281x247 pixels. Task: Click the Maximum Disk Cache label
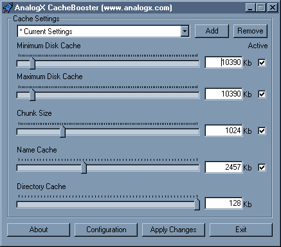50,77
